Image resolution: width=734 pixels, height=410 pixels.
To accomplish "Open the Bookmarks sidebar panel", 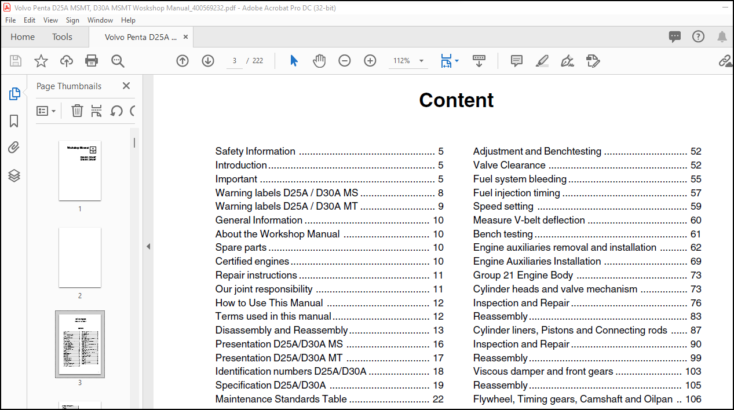I will [14, 121].
